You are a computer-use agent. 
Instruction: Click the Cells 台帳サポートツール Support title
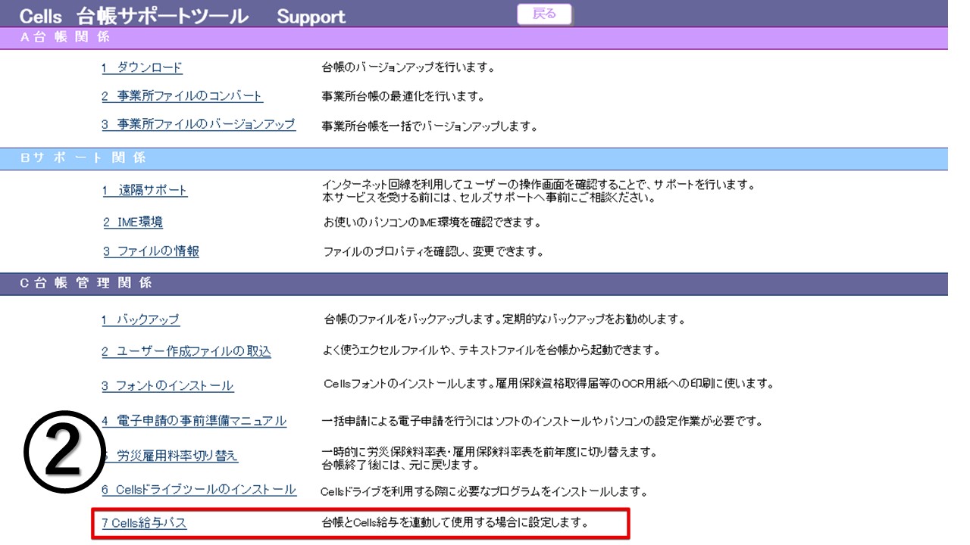(x=182, y=15)
